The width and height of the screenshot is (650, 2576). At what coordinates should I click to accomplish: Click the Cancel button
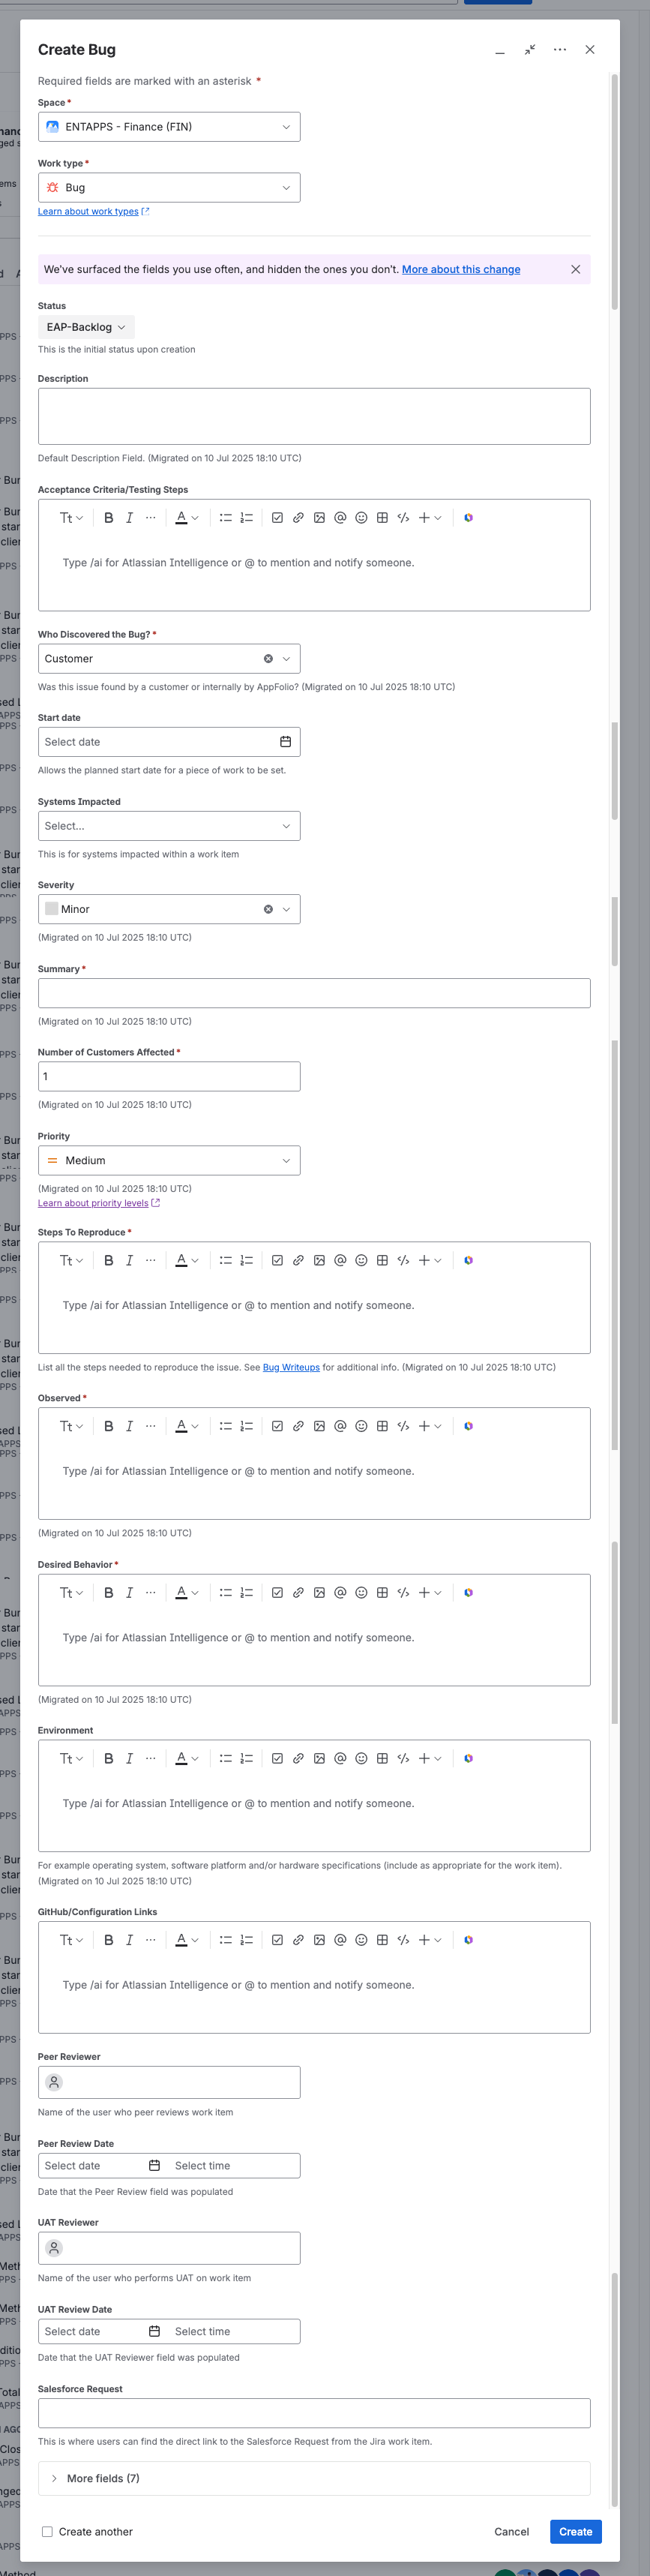(511, 2531)
